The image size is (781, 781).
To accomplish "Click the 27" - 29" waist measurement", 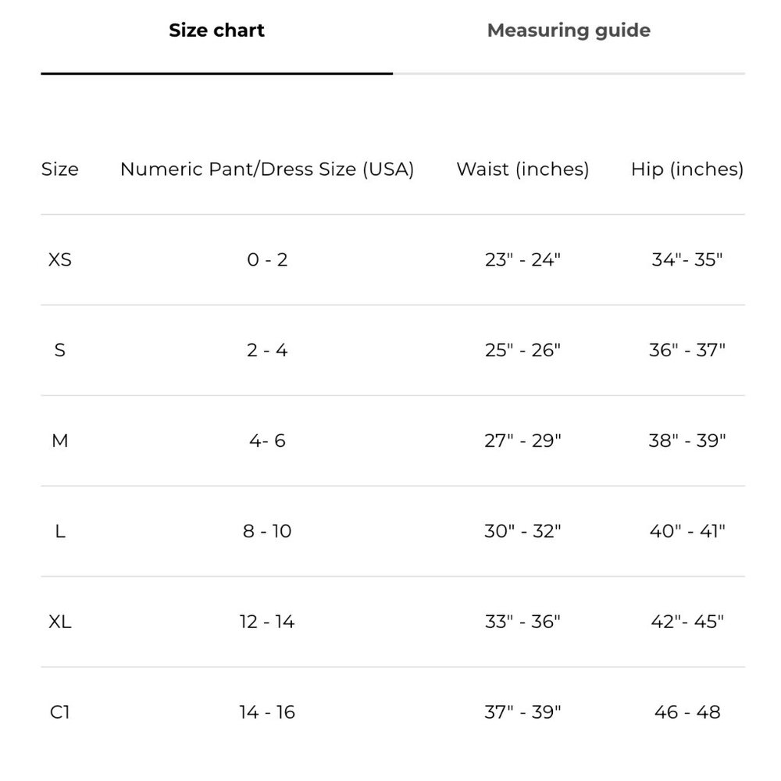I will [522, 440].
